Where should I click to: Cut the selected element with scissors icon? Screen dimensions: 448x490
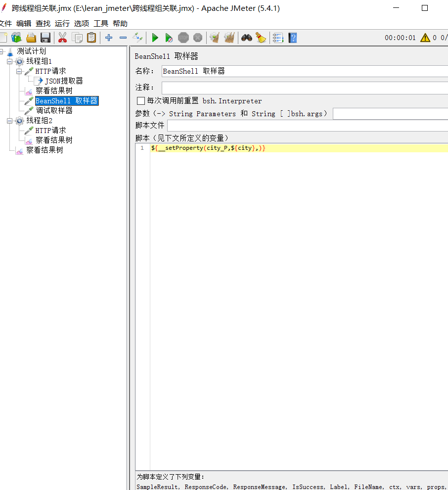click(62, 38)
